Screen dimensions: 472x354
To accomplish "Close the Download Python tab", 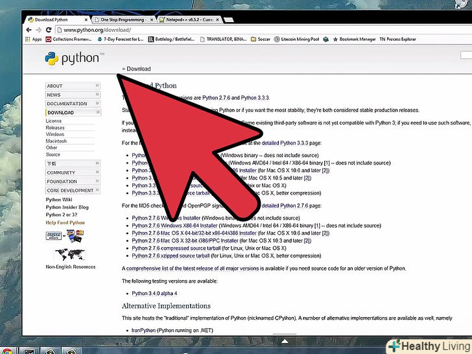I will click(x=86, y=19).
